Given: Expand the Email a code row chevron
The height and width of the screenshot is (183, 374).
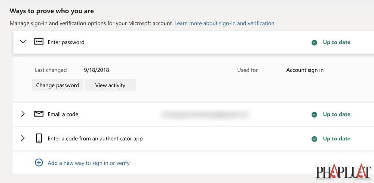Looking at the screenshot, I should 23,114.
